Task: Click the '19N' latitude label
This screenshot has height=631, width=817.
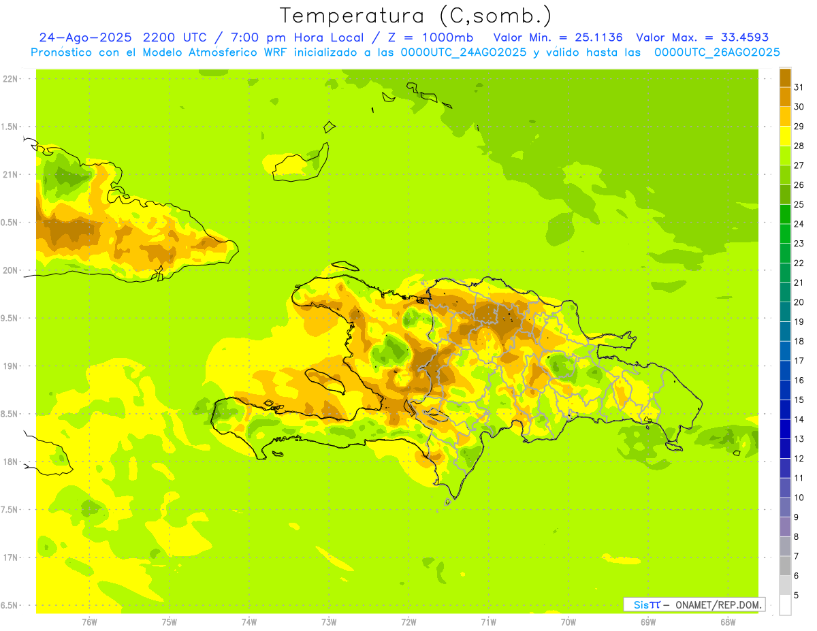Action: coord(11,366)
